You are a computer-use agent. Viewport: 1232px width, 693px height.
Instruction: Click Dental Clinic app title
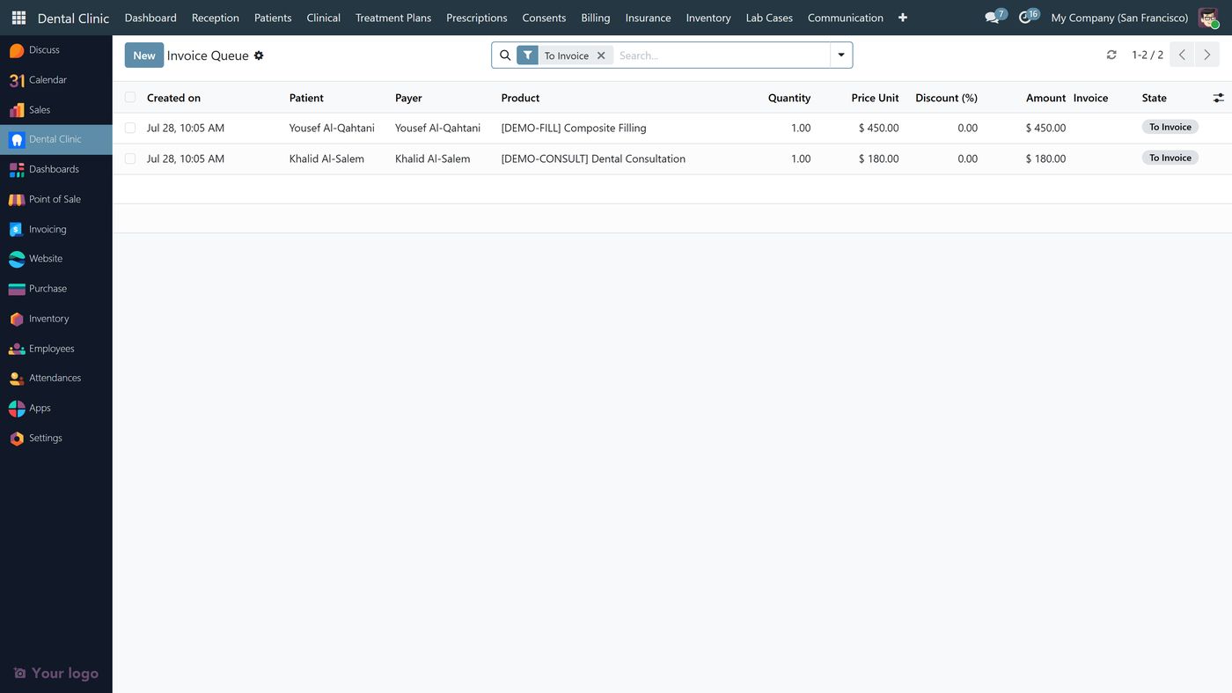73,18
